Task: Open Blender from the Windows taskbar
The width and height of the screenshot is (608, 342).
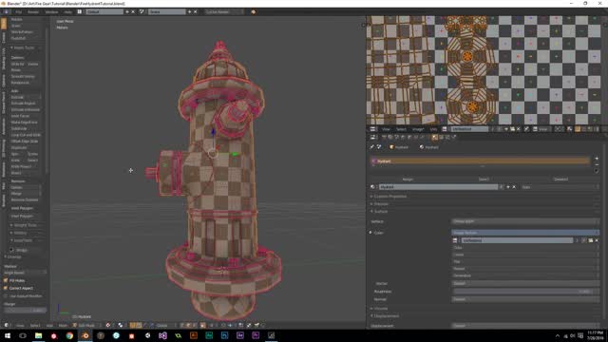Action: tap(85, 335)
